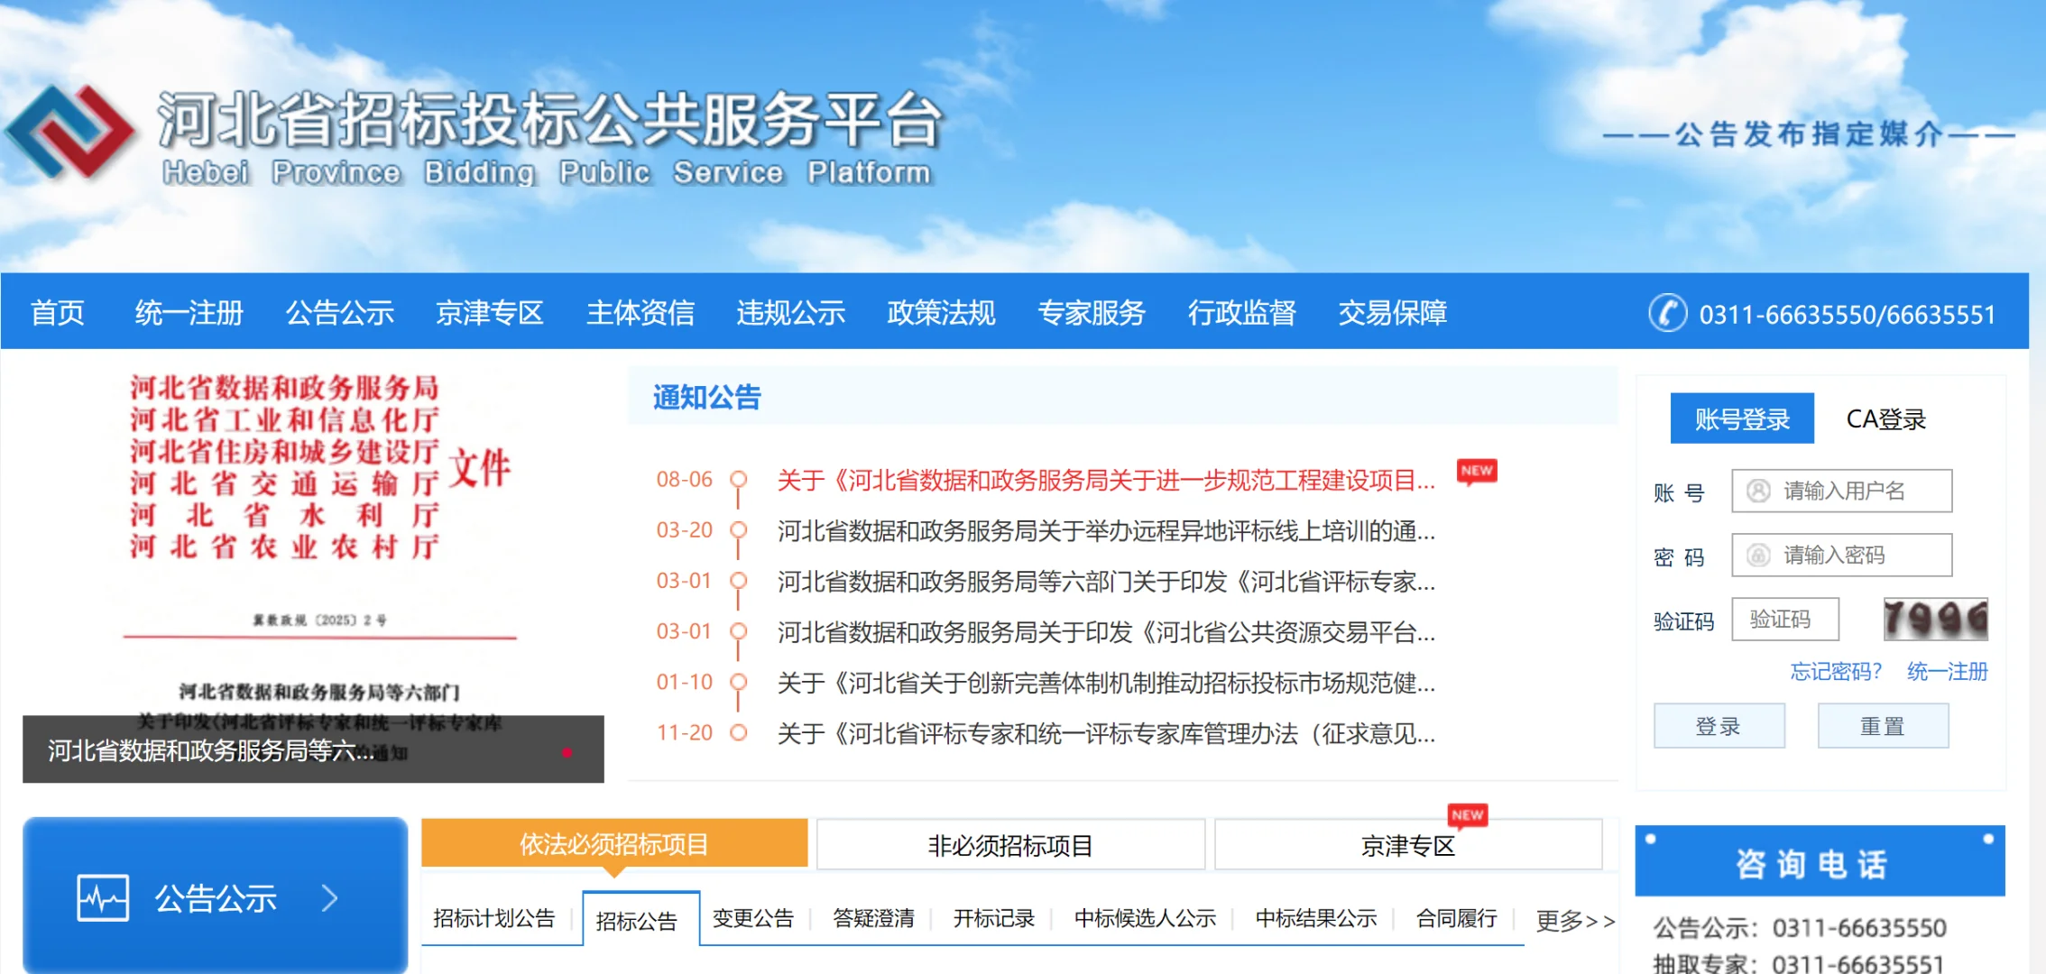Click the NEW badge above the 京津专区 tab
Screen dimensions: 2046x974
(x=1468, y=814)
